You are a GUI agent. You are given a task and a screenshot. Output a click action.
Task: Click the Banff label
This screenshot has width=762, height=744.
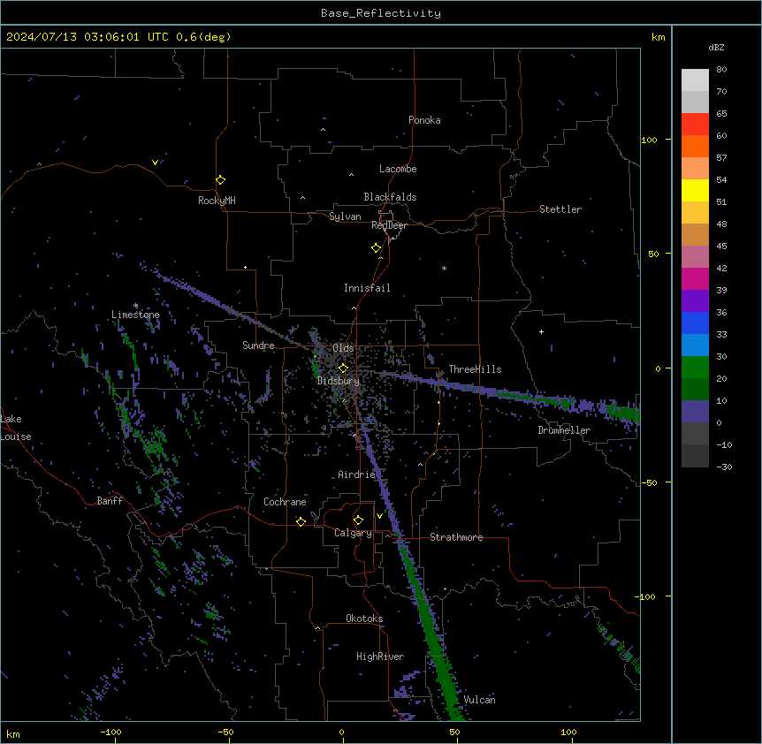click(x=110, y=501)
